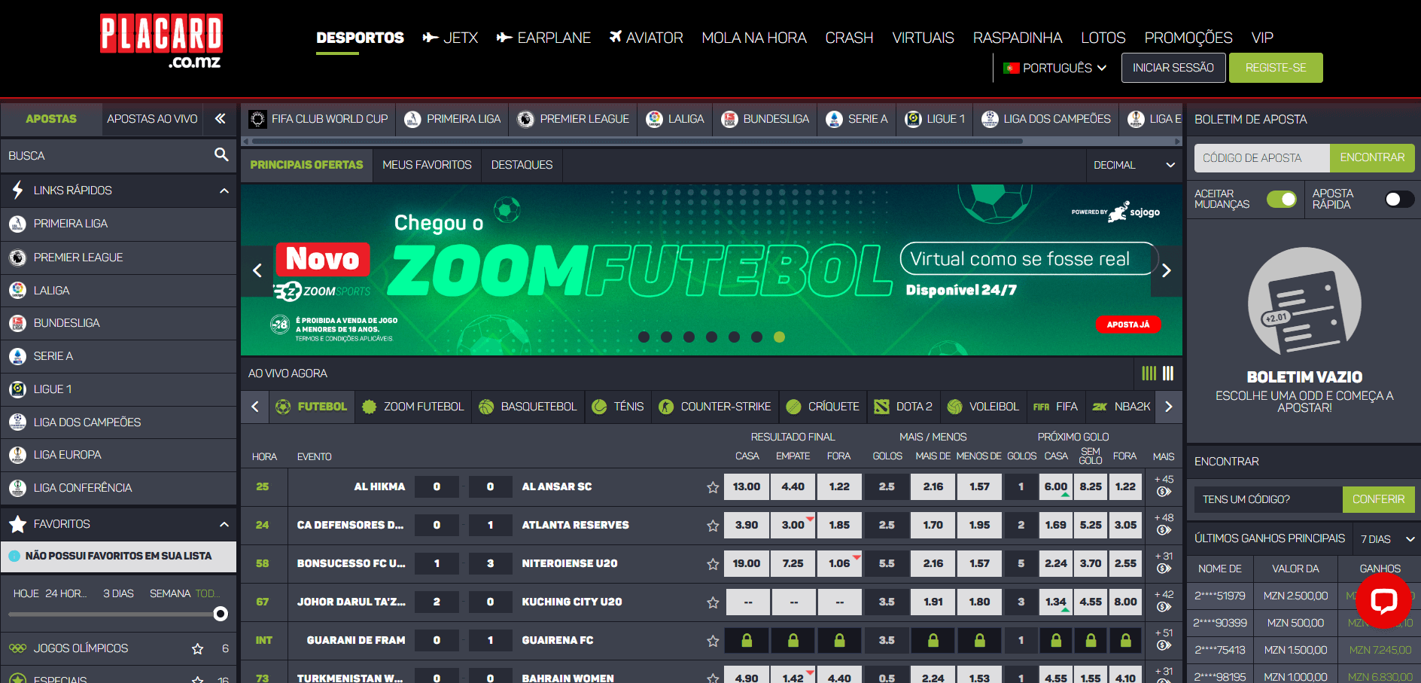Select the last banner carousel dot

click(779, 337)
